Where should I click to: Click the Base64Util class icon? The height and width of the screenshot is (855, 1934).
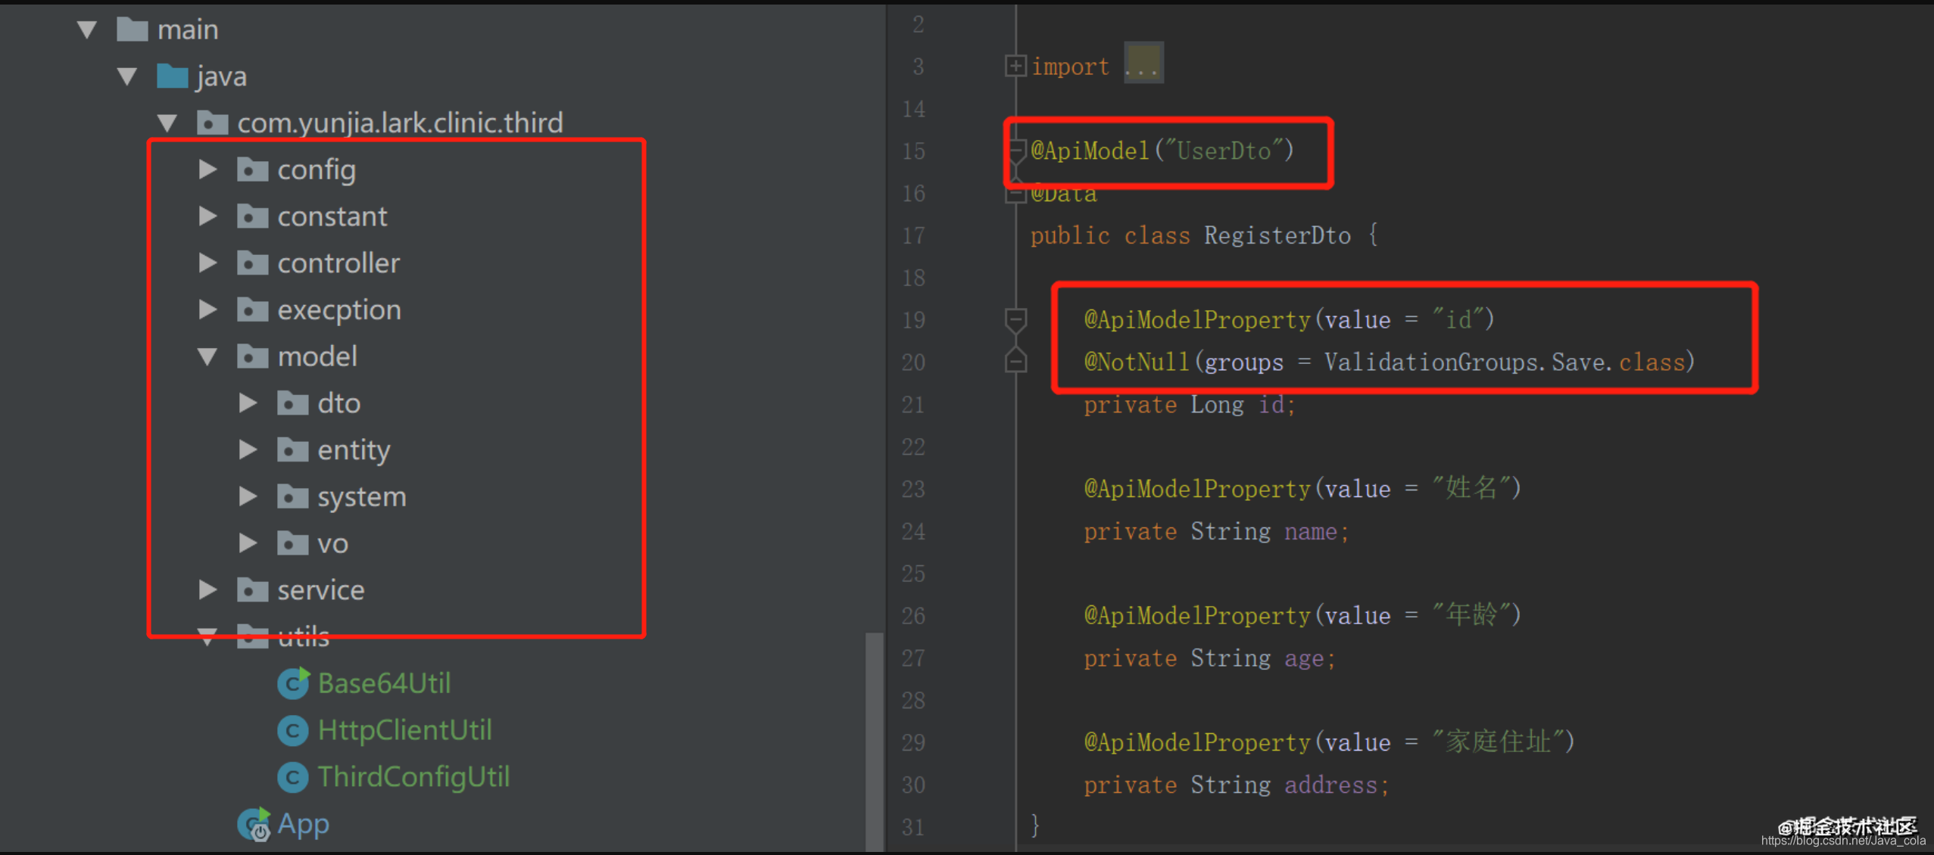pos(292,684)
